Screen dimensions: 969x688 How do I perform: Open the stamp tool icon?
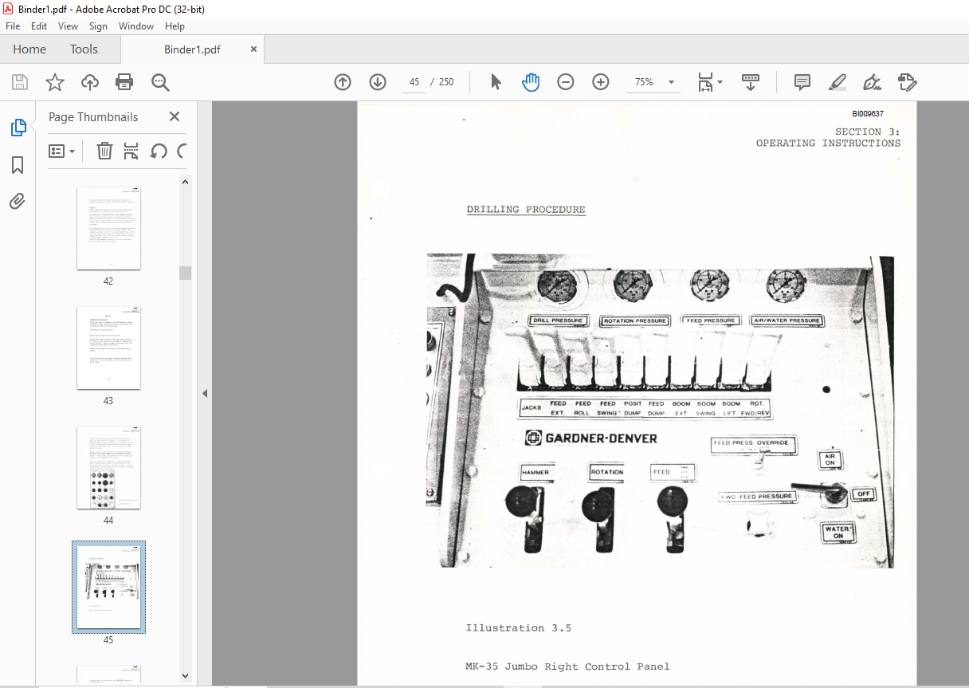pyautogui.click(x=907, y=82)
